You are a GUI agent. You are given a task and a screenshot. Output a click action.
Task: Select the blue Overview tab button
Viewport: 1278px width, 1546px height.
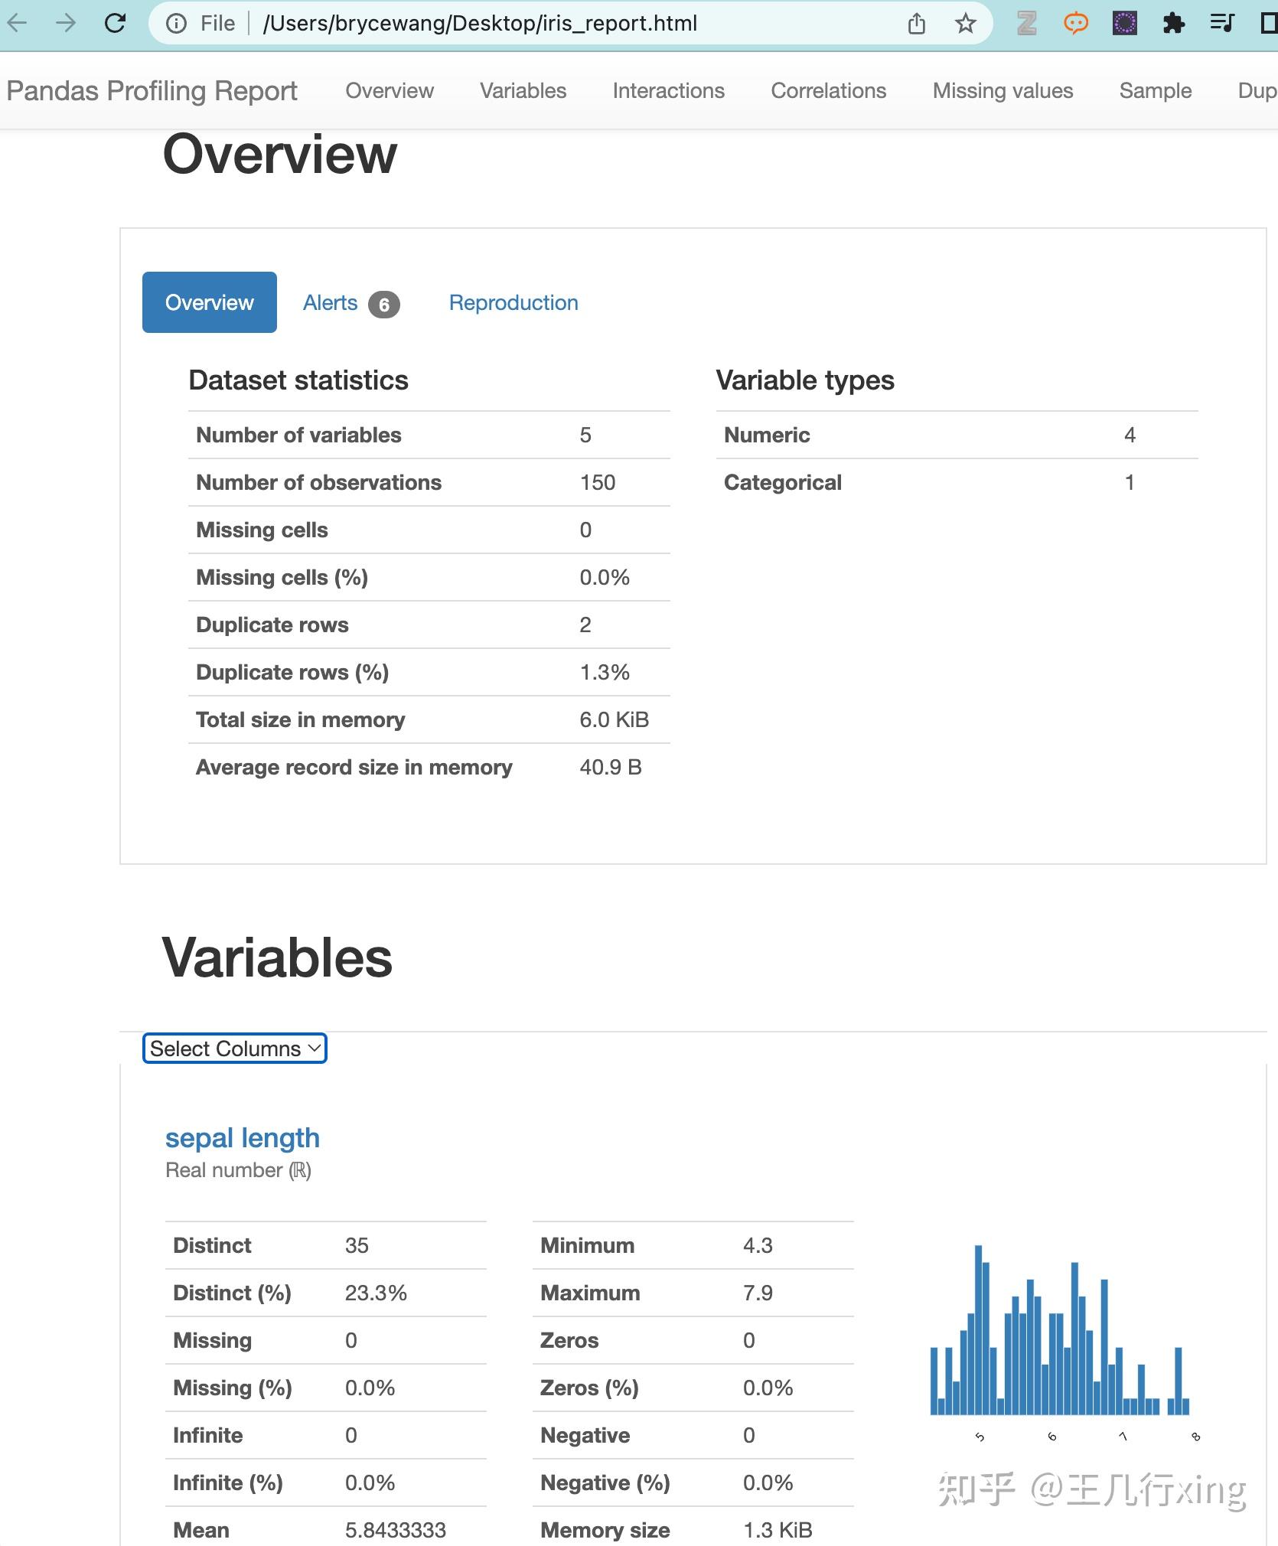click(x=210, y=302)
